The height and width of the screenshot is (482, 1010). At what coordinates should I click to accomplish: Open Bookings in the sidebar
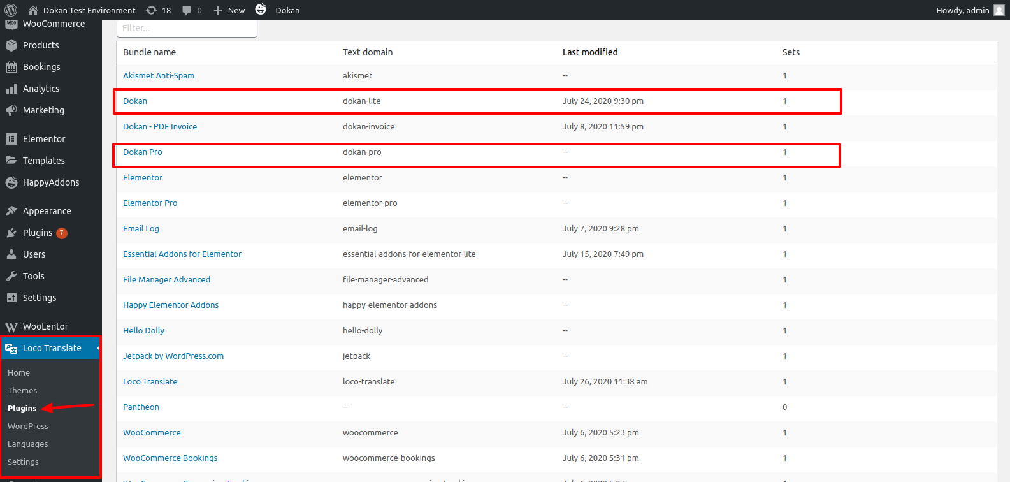41,67
